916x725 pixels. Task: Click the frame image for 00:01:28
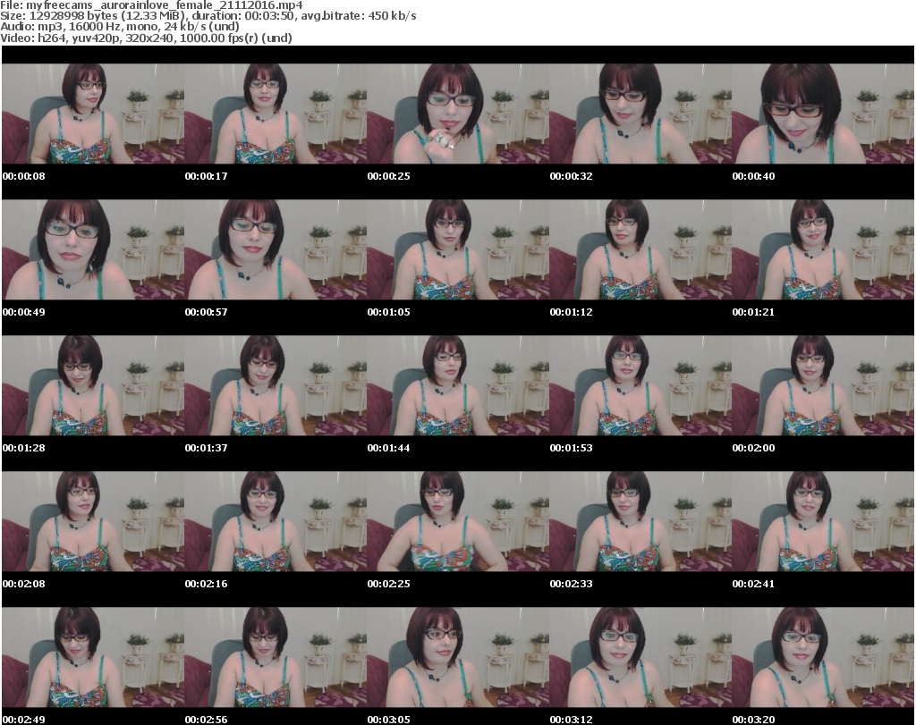pyautogui.click(x=93, y=385)
